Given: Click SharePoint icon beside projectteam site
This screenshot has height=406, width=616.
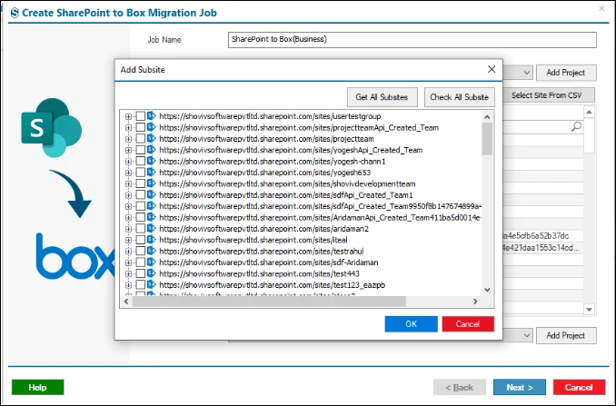Looking at the screenshot, I should (x=151, y=138).
